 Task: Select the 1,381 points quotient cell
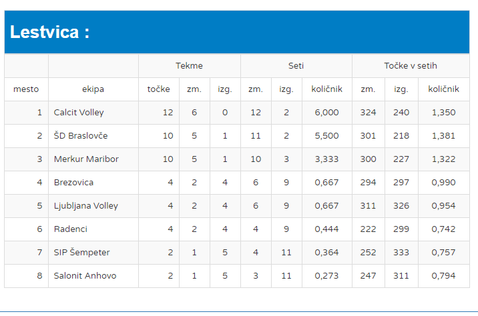pos(443,135)
